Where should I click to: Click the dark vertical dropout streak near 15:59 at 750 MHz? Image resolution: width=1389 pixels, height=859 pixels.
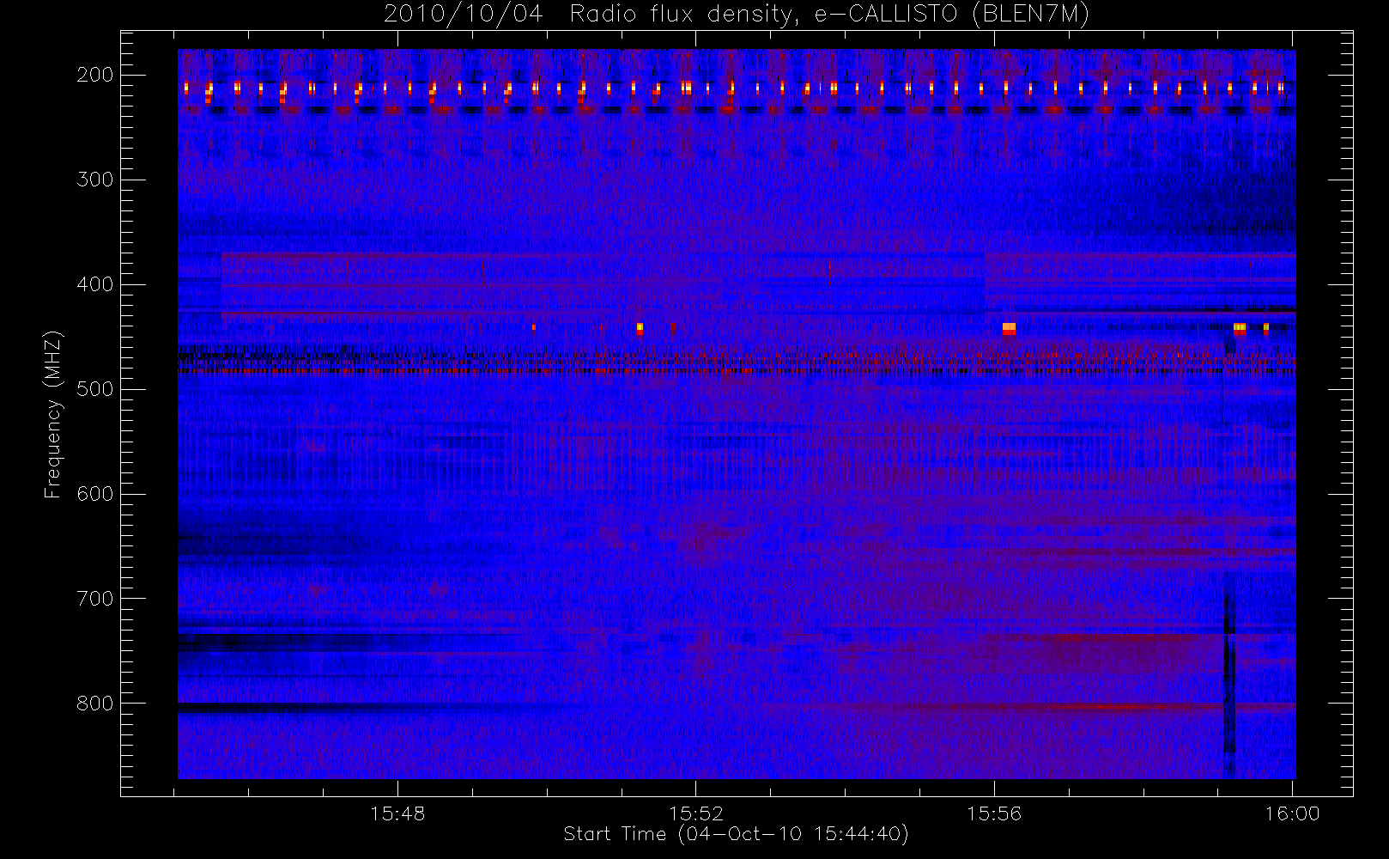click(1229, 670)
